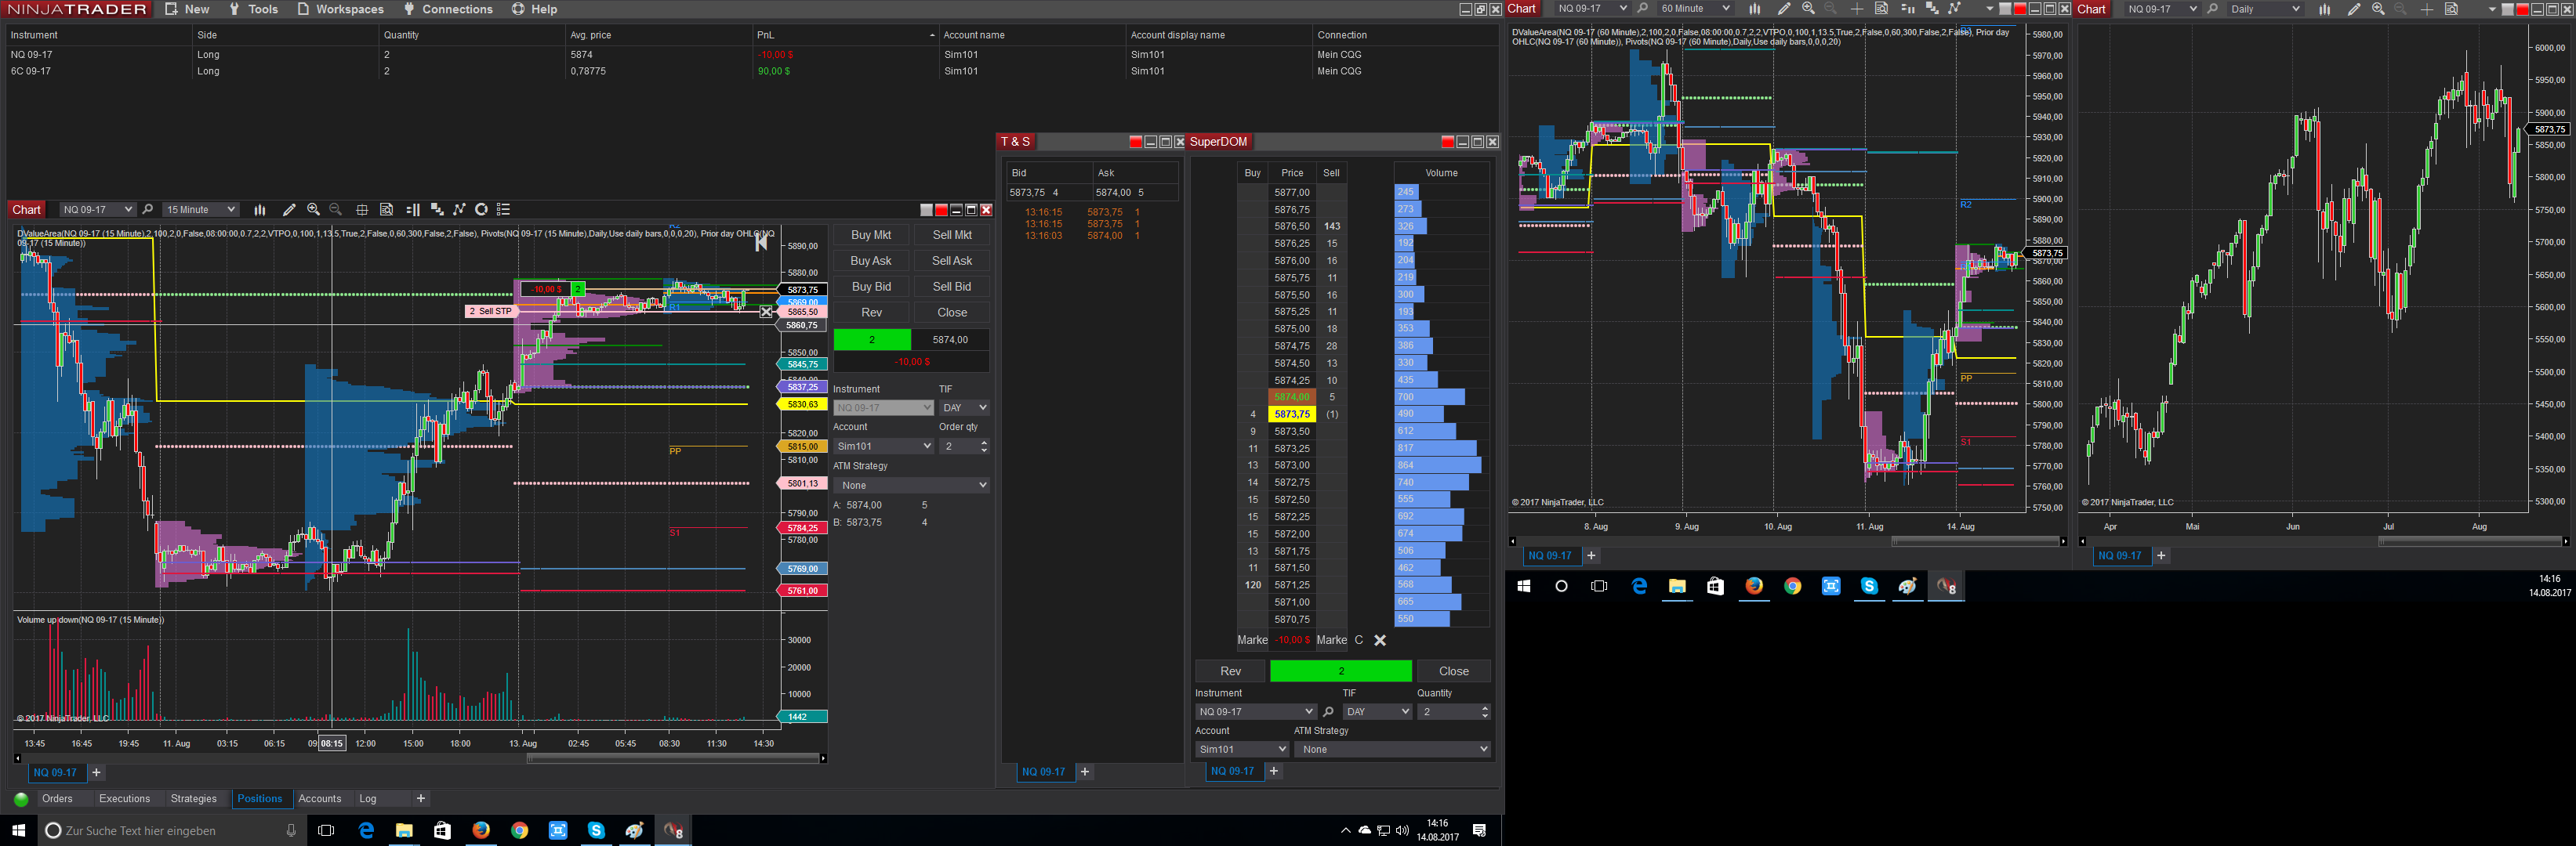The width and height of the screenshot is (2576, 846).
Task: Toggle the red link button in T&S window
Action: point(1135,142)
